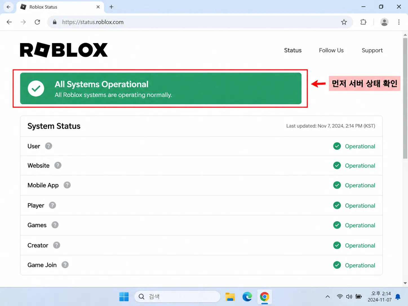408x306 pixels.
Task: Switch to the Roblox Status tab
Action: click(x=61, y=7)
